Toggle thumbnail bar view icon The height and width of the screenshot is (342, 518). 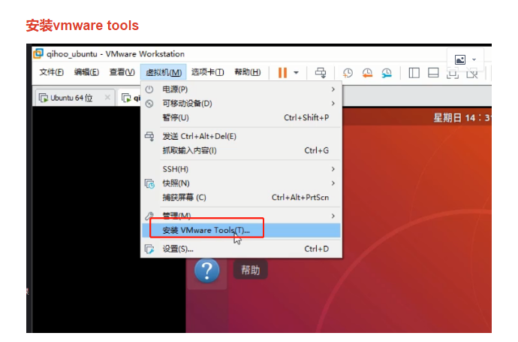pyautogui.click(x=433, y=72)
